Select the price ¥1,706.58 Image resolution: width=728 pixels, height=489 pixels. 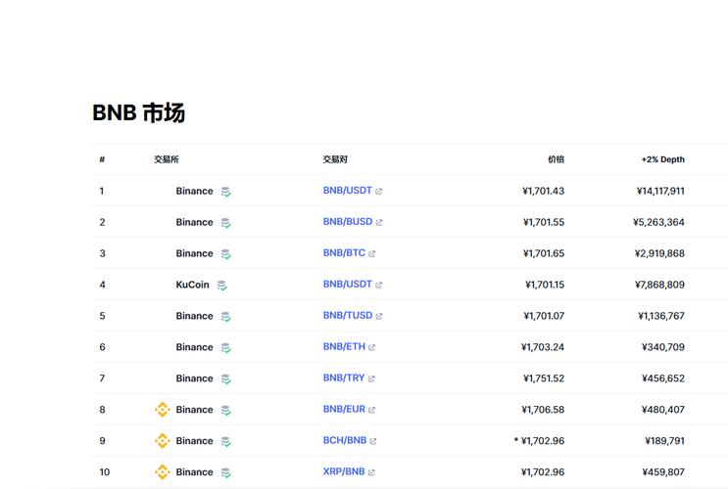click(x=543, y=410)
